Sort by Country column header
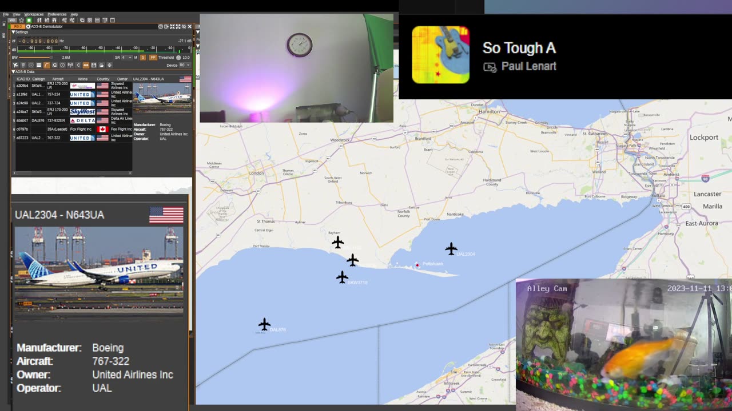Screen dimensions: 732x411 coord(103,79)
